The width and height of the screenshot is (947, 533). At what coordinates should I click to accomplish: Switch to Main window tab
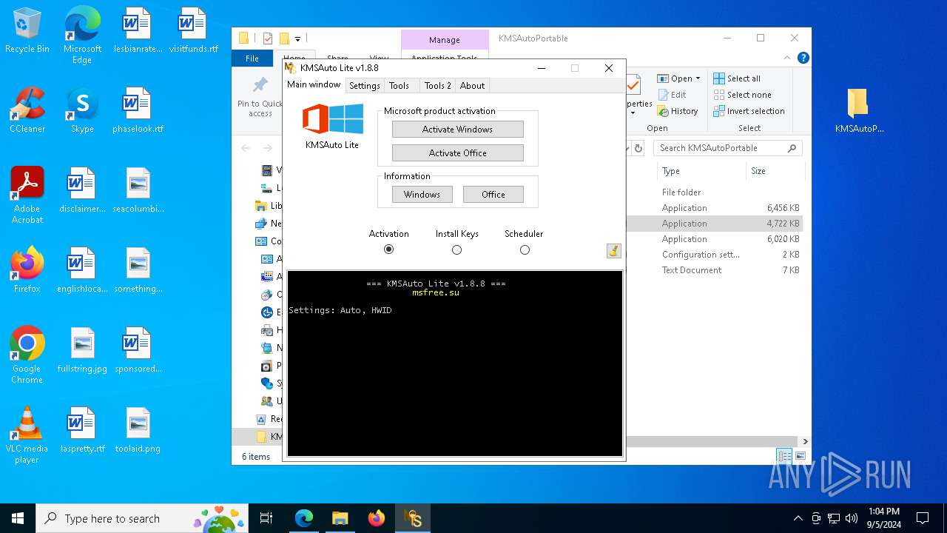click(314, 84)
